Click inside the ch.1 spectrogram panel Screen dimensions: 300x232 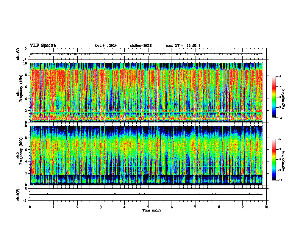(x=146, y=92)
